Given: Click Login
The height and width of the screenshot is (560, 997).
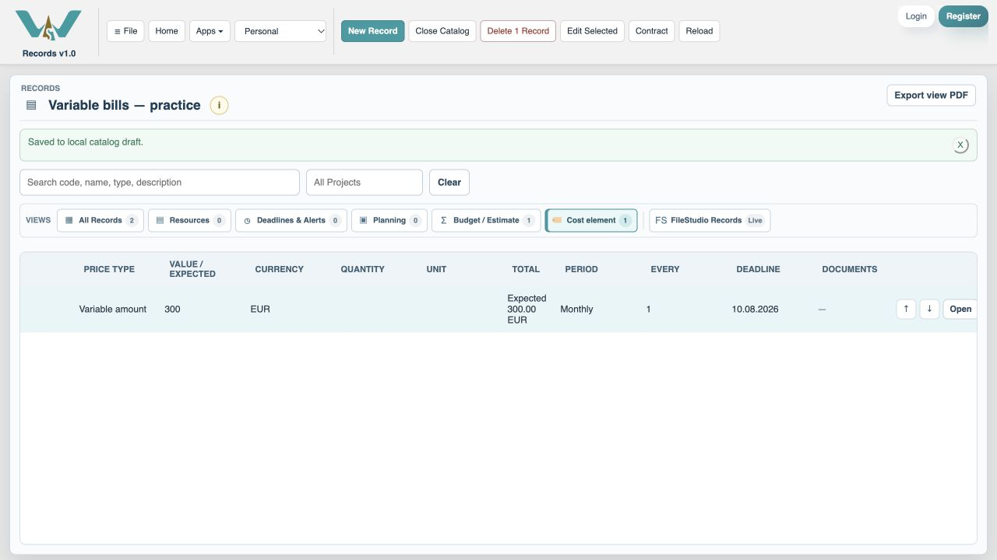Looking at the screenshot, I should tap(916, 16).
